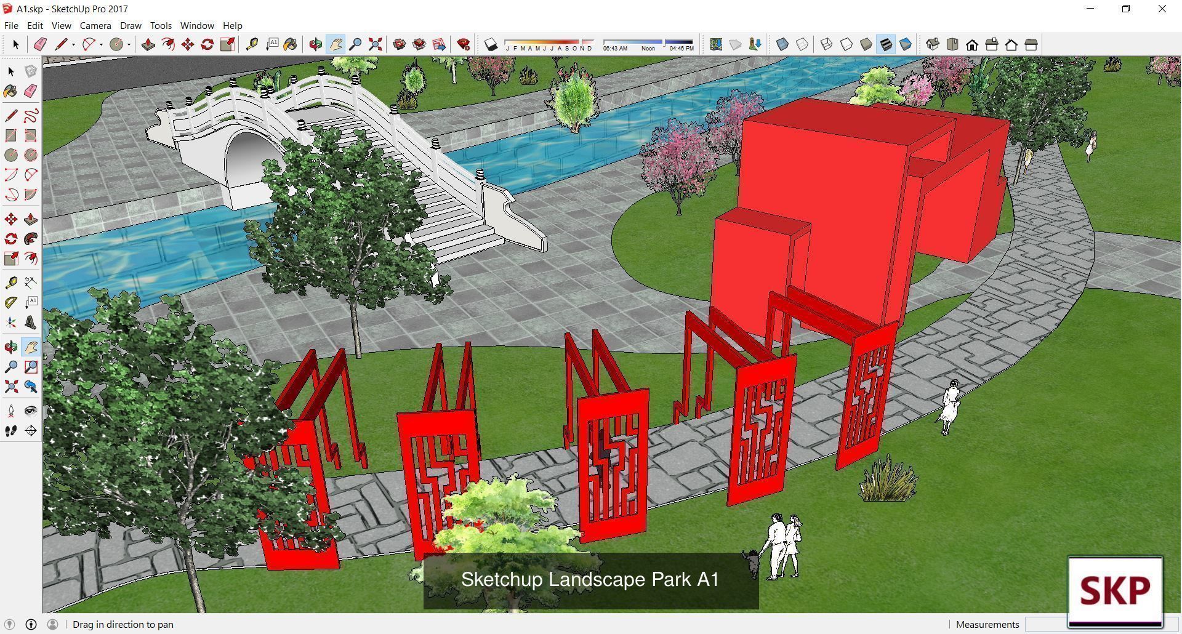This screenshot has height=634, width=1182.
Task: Toggle terrain display
Action: pyautogui.click(x=736, y=44)
